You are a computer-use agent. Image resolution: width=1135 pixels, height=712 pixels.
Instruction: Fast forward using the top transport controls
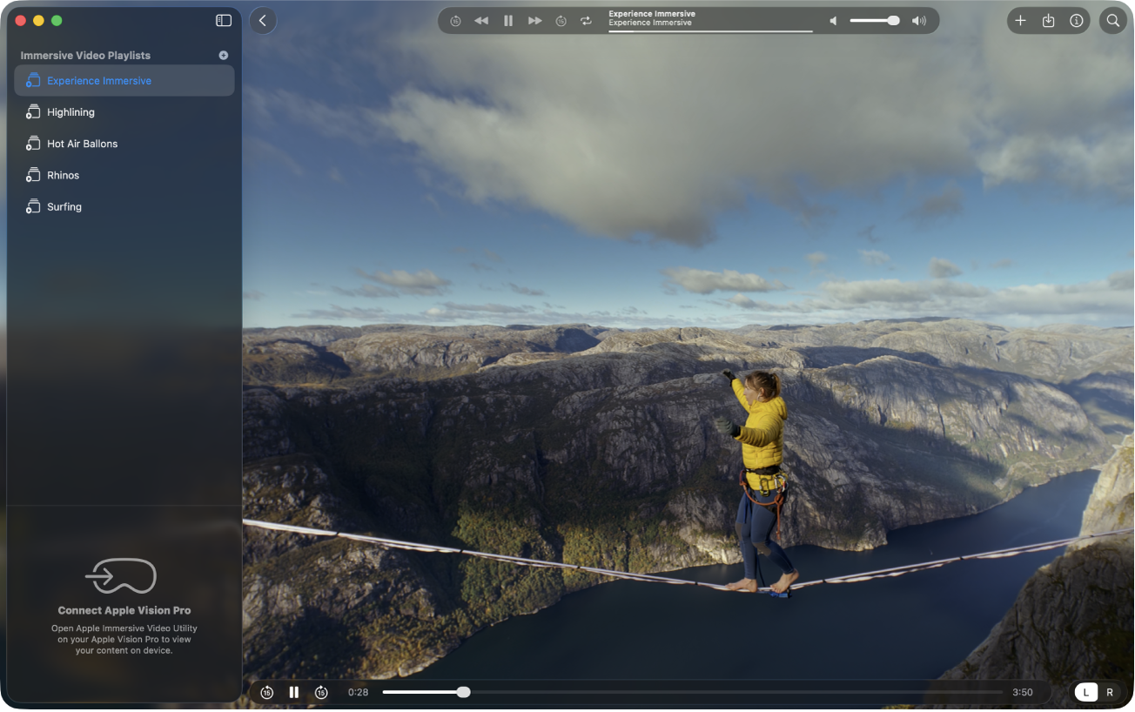(534, 19)
